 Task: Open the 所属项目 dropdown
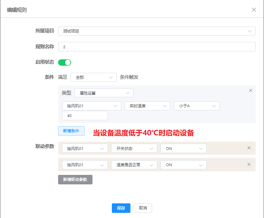(x=157, y=31)
